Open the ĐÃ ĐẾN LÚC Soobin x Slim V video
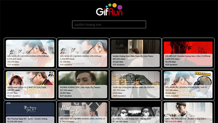Image resolution: width=218 pixels, height=123 pixels. [188, 53]
